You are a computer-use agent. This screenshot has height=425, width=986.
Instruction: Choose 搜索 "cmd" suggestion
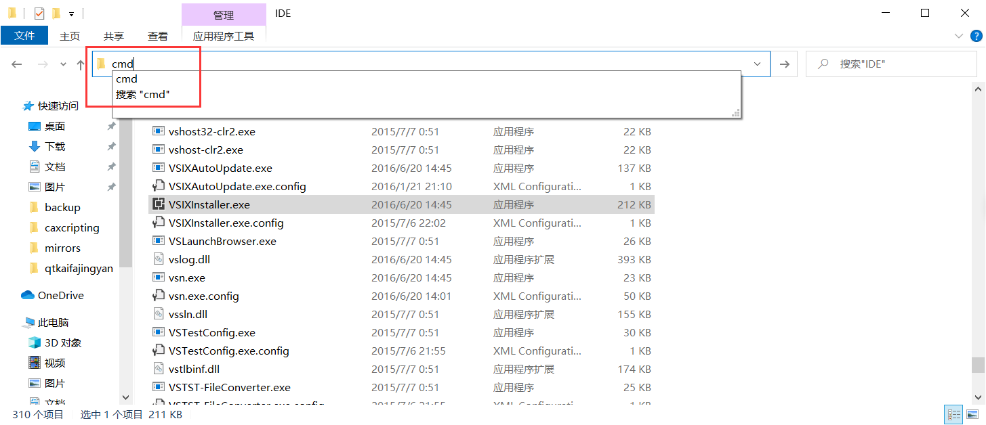point(142,95)
